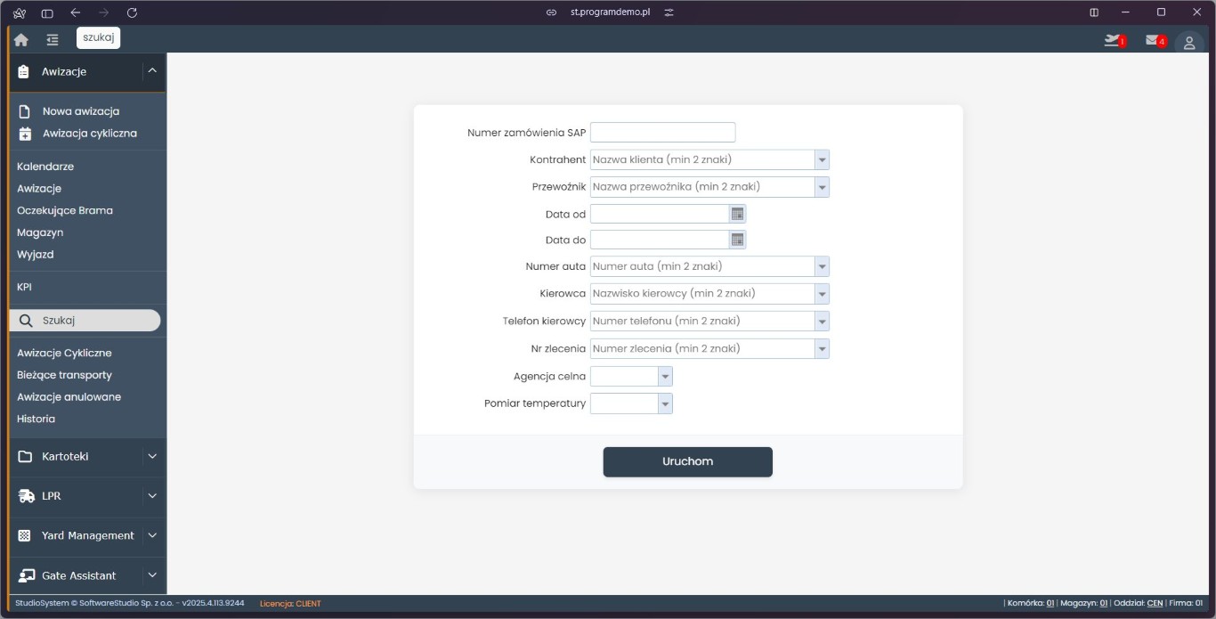Open Kalendarze in the sidebar
The height and width of the screenshot is (619, 1216).
[x=45, y=167]
